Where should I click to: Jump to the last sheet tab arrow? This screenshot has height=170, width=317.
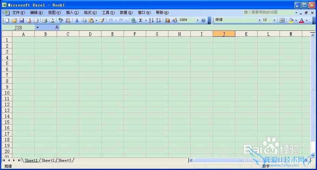pyautogui.click(x=19, y=160)
